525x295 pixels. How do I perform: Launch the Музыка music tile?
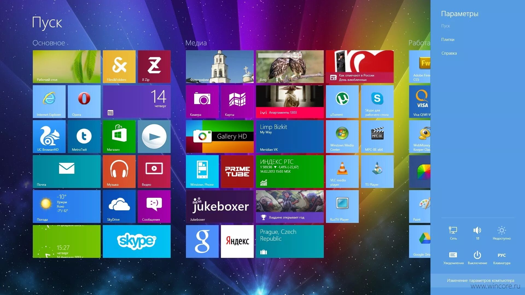point(119,172)
